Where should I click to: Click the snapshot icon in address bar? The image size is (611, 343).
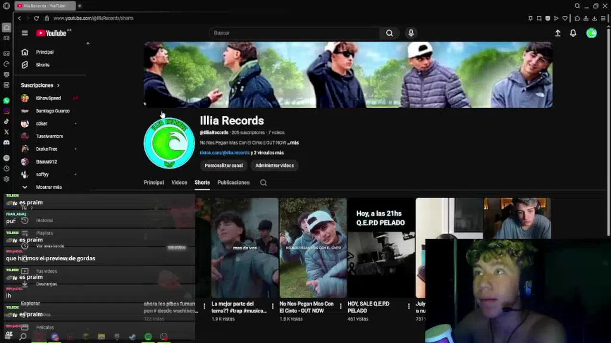point(539,18)
